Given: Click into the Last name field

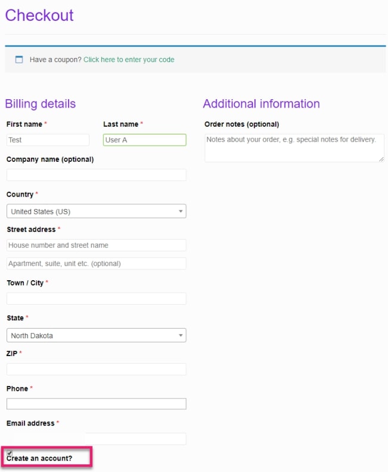Looking at the screenshot, I should [x=144, y=140].
